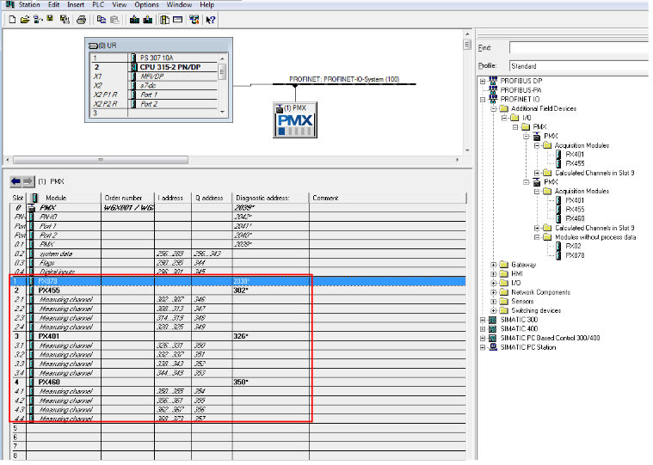Click the HMI folder icon
Screen dimensions: 653x465
pyautogui.click(x=504, y=273)
